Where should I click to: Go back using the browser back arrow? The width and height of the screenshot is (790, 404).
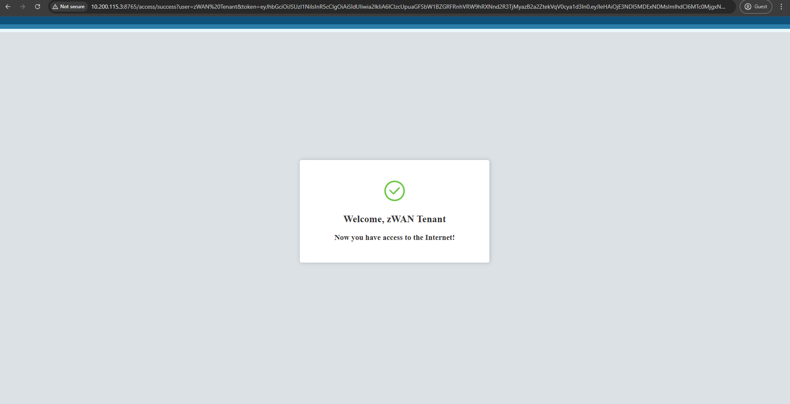coord(8,7)
